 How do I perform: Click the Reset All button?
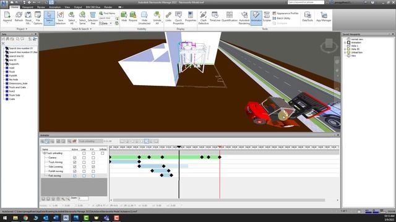(28, 18)
